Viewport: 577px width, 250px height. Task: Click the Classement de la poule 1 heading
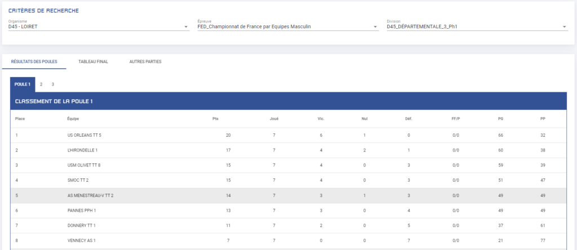(x=54, y=101)
